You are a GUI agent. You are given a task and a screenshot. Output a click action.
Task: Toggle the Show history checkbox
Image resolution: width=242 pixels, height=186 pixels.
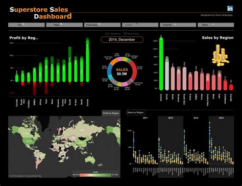tap(125, 34)
